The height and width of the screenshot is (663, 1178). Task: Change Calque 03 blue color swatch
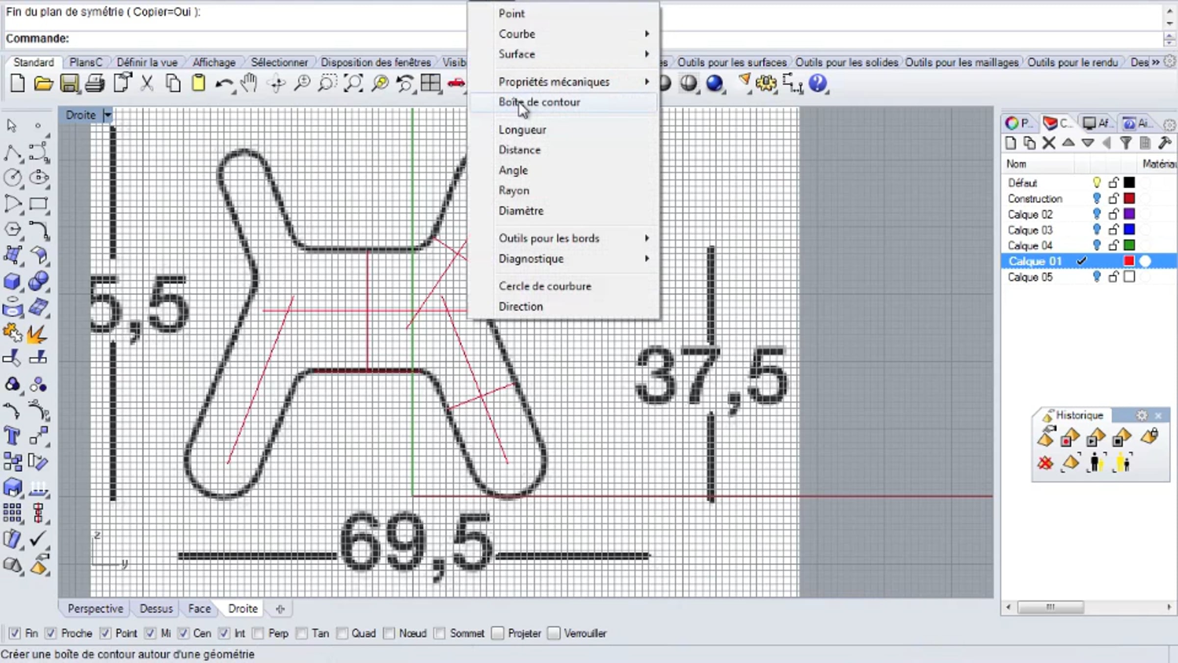[1129, 230]
